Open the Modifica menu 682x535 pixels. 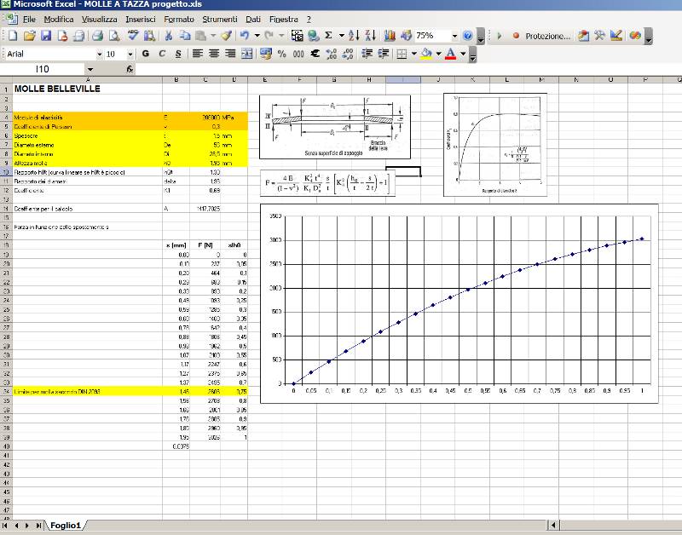pos(59,20)
